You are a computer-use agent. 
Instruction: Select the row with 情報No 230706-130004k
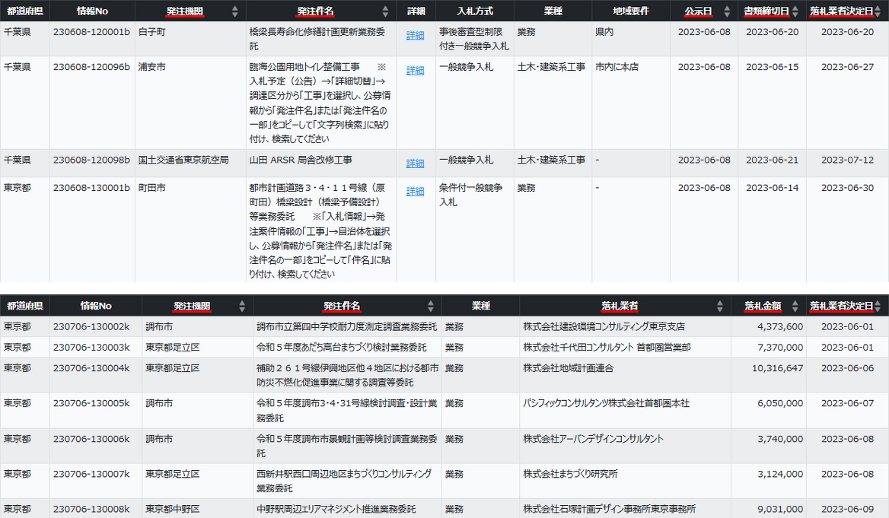91,368
